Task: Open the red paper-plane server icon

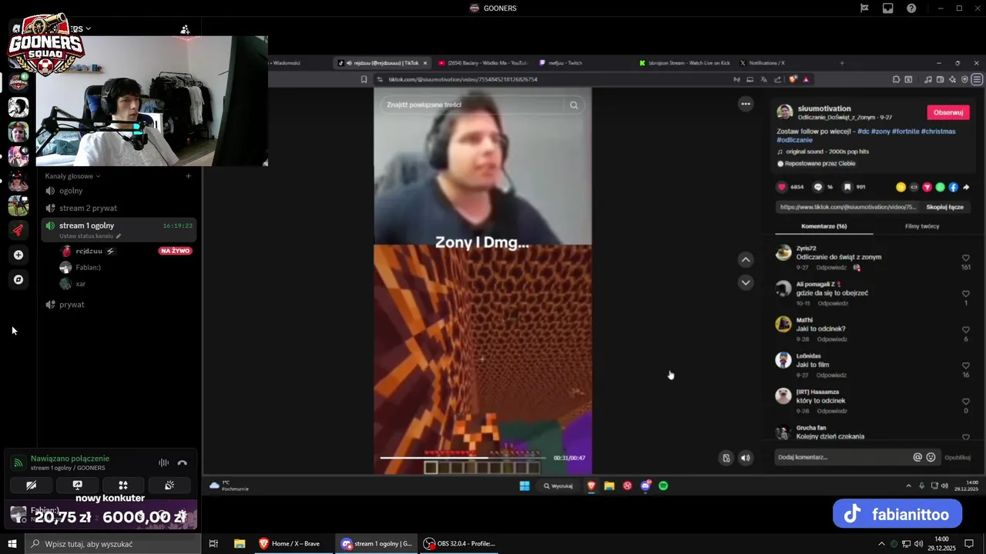Action: click(x=18, y=229)
